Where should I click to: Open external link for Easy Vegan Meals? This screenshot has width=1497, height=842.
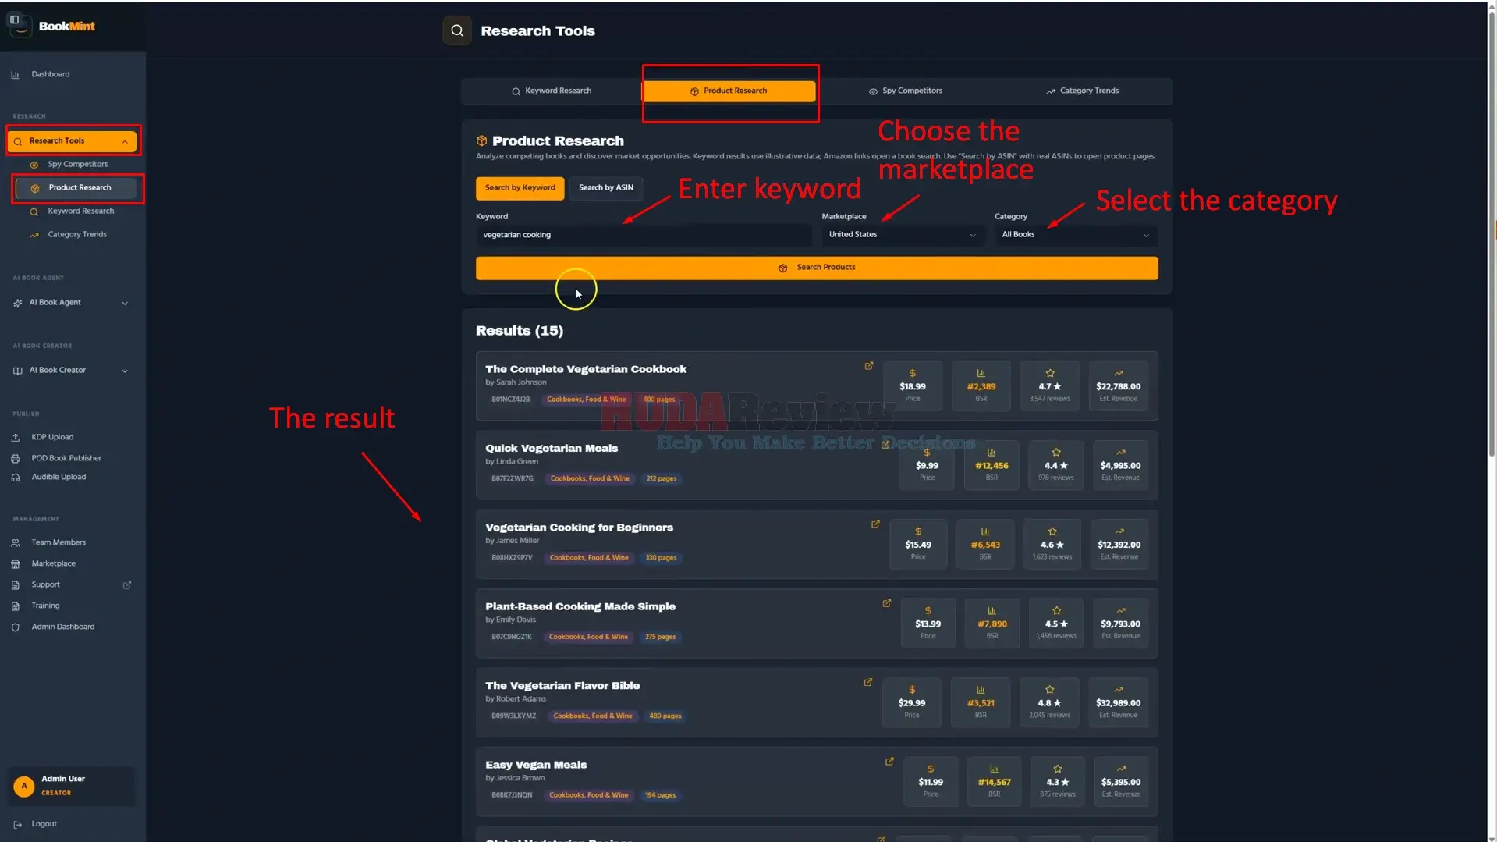pyautogui.click(x=889, y=762)
